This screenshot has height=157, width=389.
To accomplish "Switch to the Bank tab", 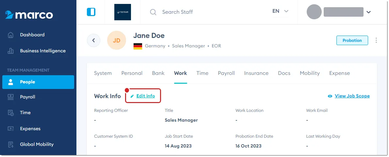I will pos(158,73).
